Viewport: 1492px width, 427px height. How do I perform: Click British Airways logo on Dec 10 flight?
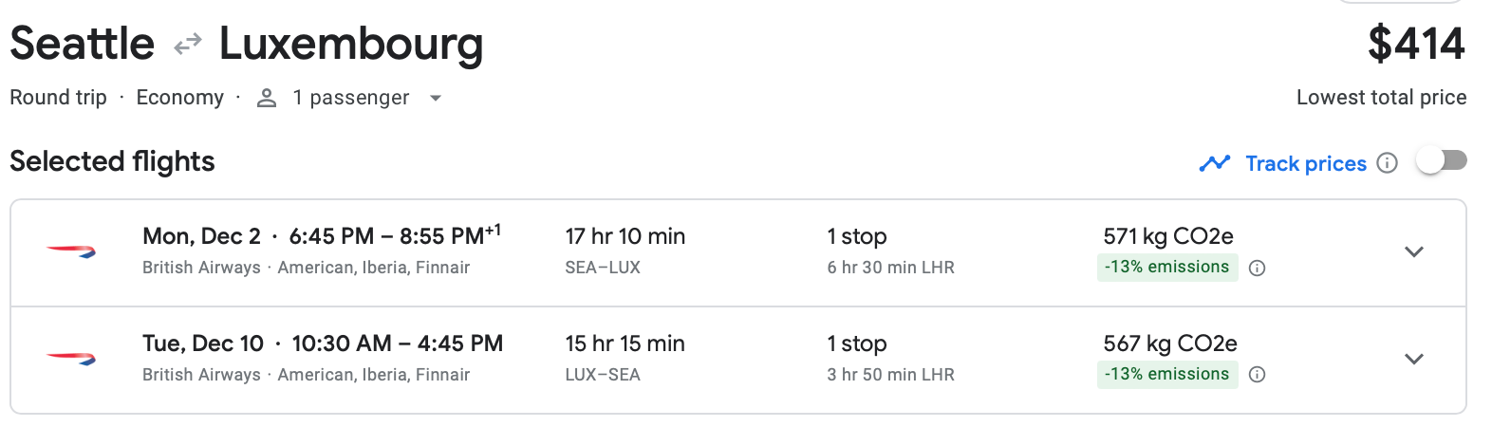71,359
